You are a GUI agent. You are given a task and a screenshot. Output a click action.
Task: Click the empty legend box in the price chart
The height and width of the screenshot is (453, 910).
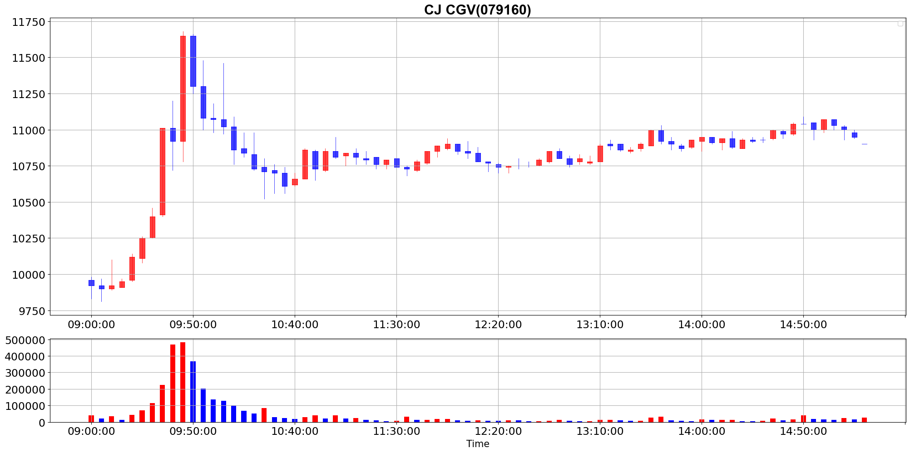(x=900, y=24)
